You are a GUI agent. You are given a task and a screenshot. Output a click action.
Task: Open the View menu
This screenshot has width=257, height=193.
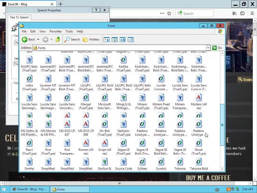coord(42,31)
